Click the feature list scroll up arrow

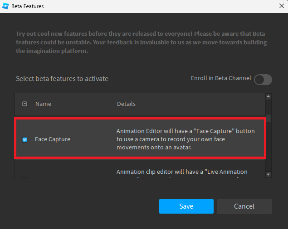point(268,96)
